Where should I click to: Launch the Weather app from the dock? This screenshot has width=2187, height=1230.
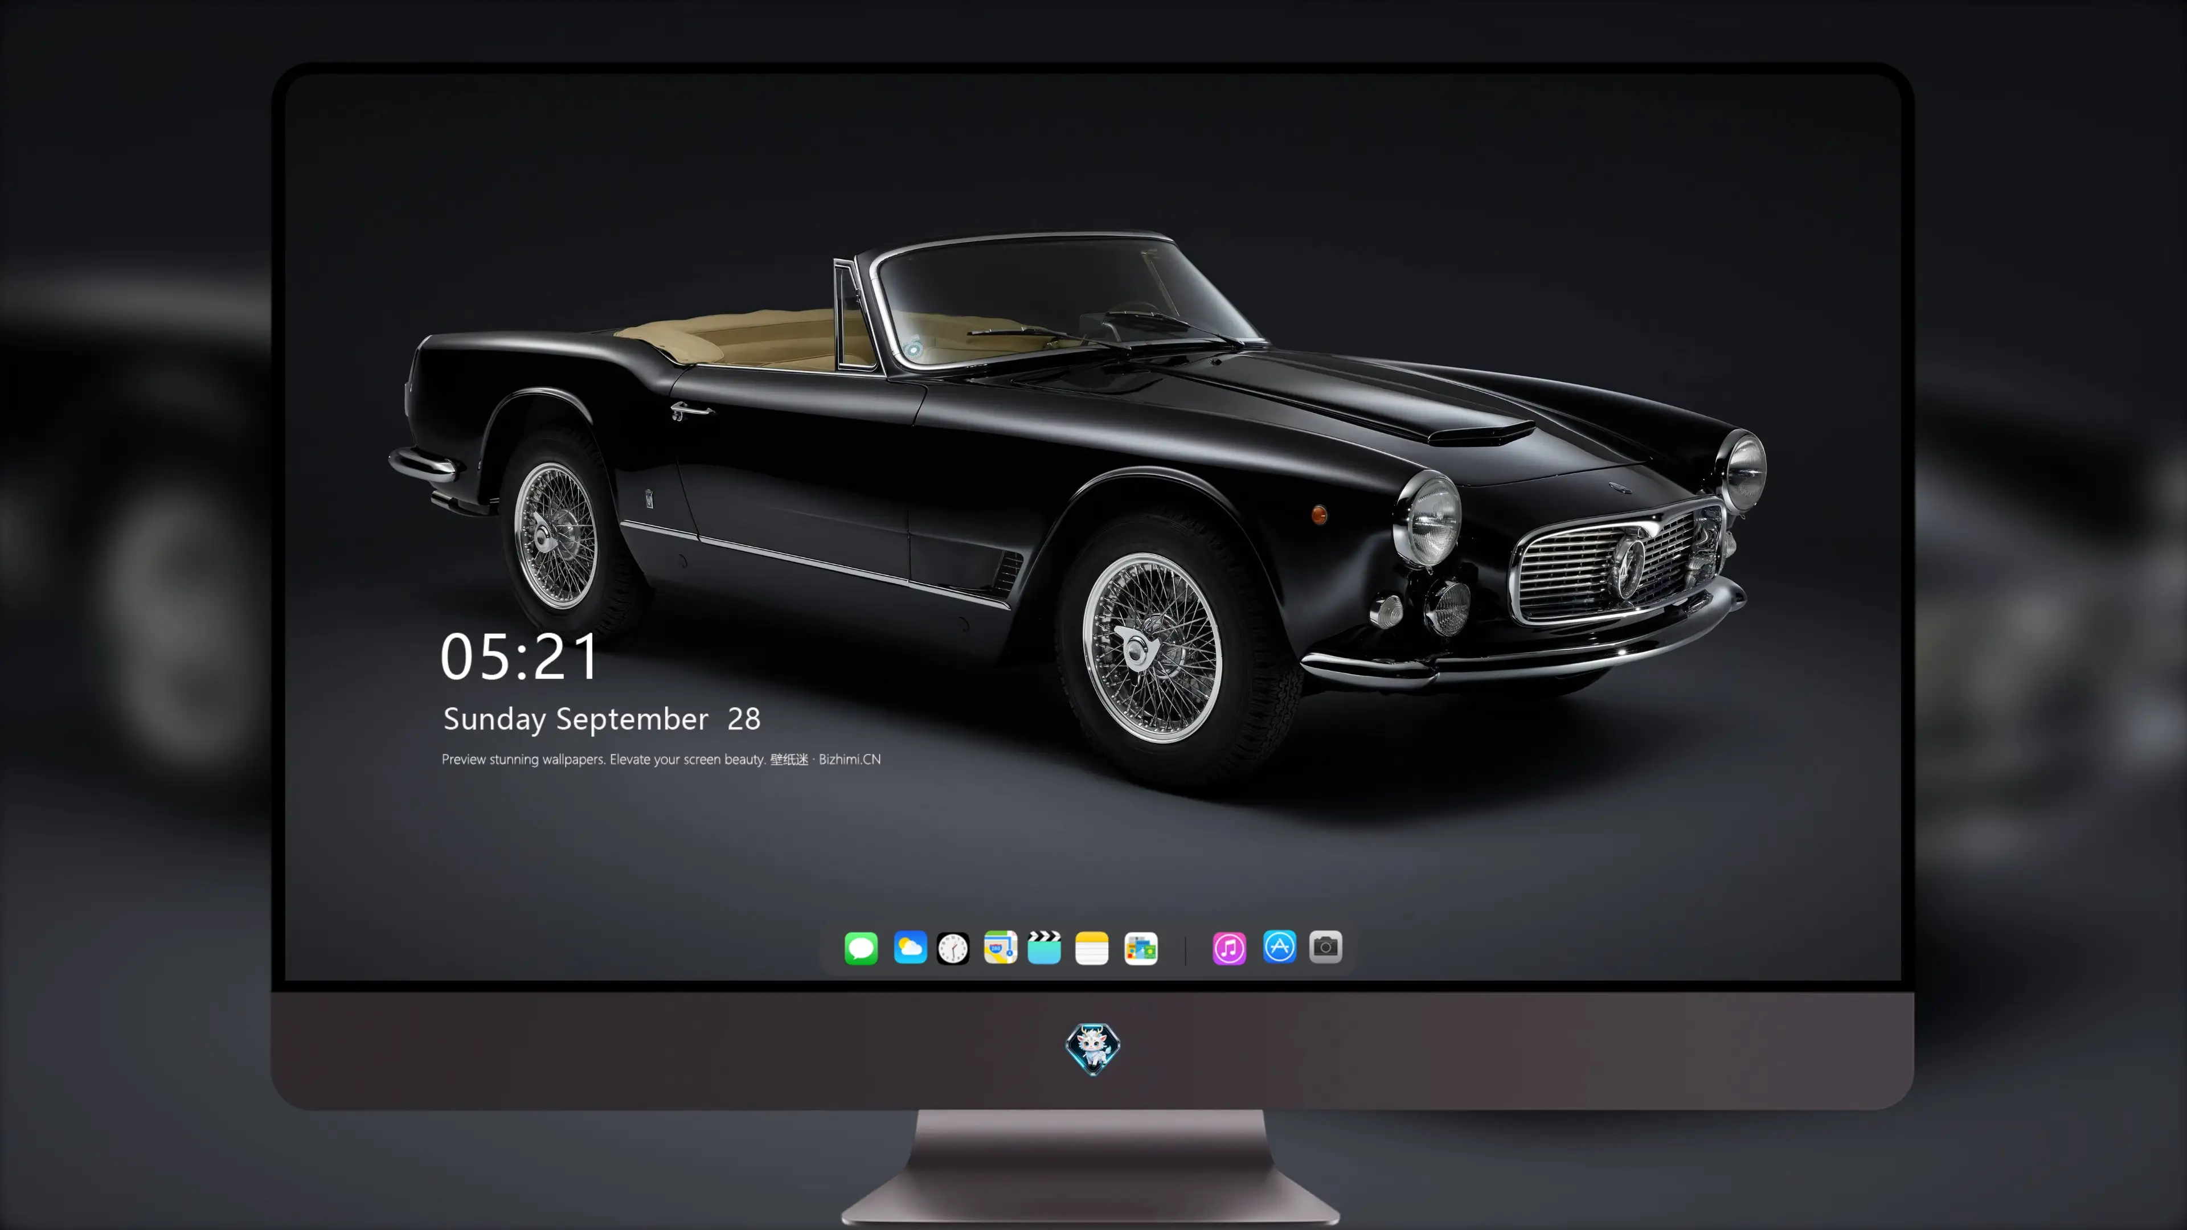pyautogui.click(x=910, y=948)
